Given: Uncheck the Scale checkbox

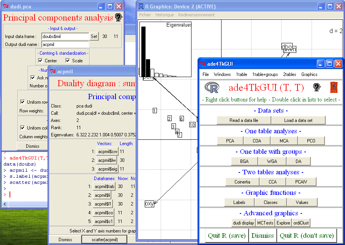Looking at the screenshot, I should [68, 61].
